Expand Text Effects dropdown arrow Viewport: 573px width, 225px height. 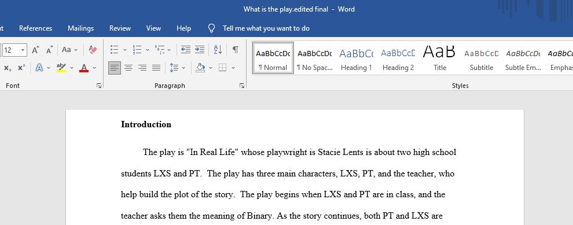coord(48,68)
